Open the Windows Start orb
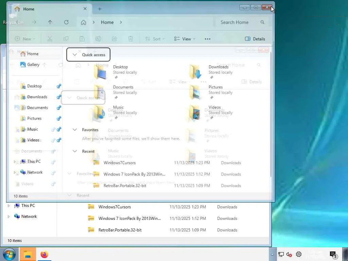The width and height of the screenshot is (348, 261). (9, 254)
